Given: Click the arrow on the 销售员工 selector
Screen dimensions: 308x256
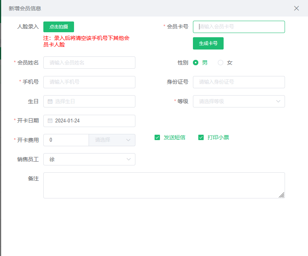Looking at the screenshot, I should (129, 159).
